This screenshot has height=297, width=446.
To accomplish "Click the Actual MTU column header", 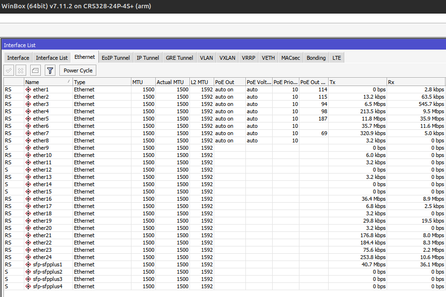I will click(173, 82).
